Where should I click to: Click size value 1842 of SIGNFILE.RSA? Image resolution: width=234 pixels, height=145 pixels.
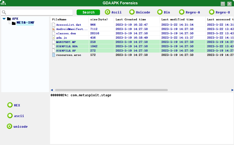click(x=94, y=46)
